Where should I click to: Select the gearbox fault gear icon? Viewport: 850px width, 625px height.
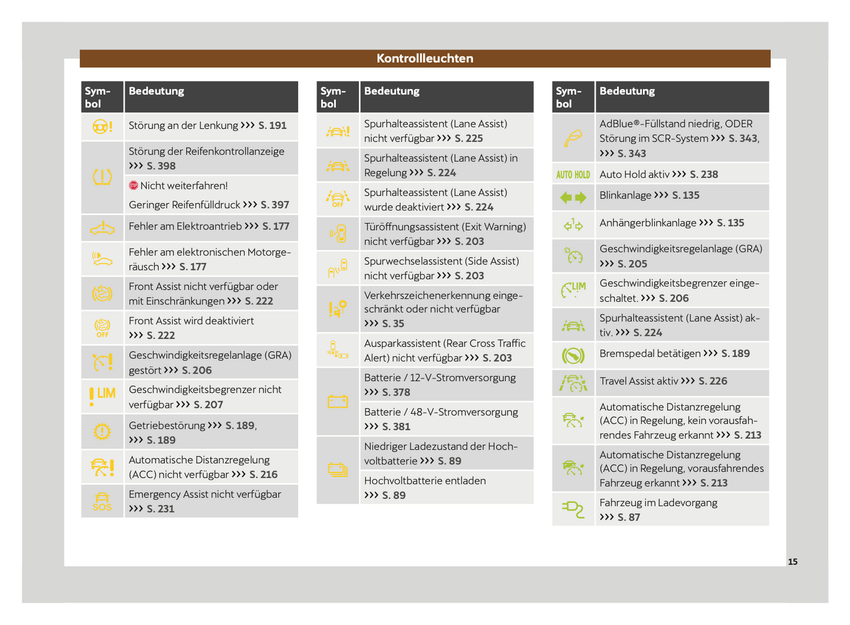[x=102, y=431]
